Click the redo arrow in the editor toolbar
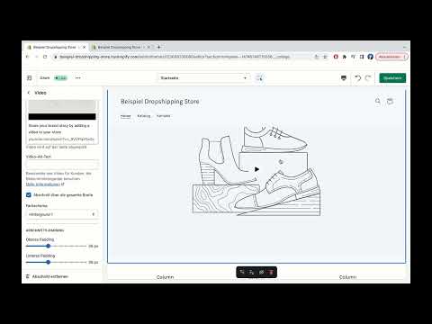Screen dimensions: 432x324 368,78
